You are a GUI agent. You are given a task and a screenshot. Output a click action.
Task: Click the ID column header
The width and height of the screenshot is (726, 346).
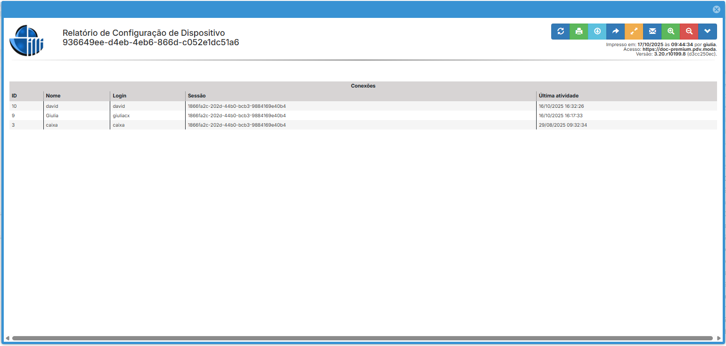coord(14,96)
